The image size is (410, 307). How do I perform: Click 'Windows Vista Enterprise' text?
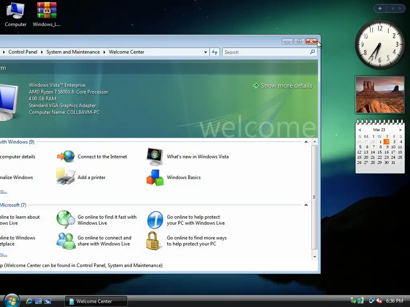point(57,85)
